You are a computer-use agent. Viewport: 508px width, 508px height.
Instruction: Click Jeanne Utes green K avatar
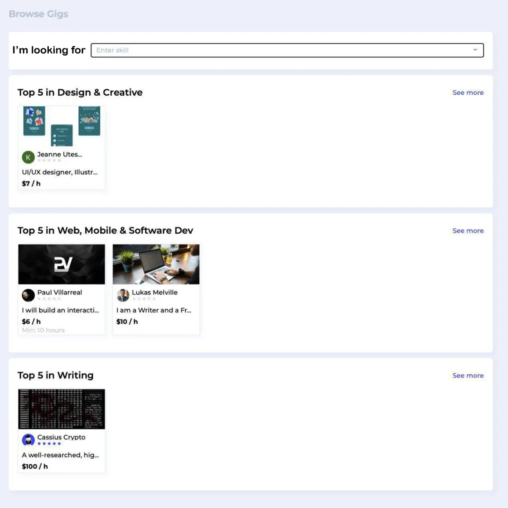click(28, 157)
